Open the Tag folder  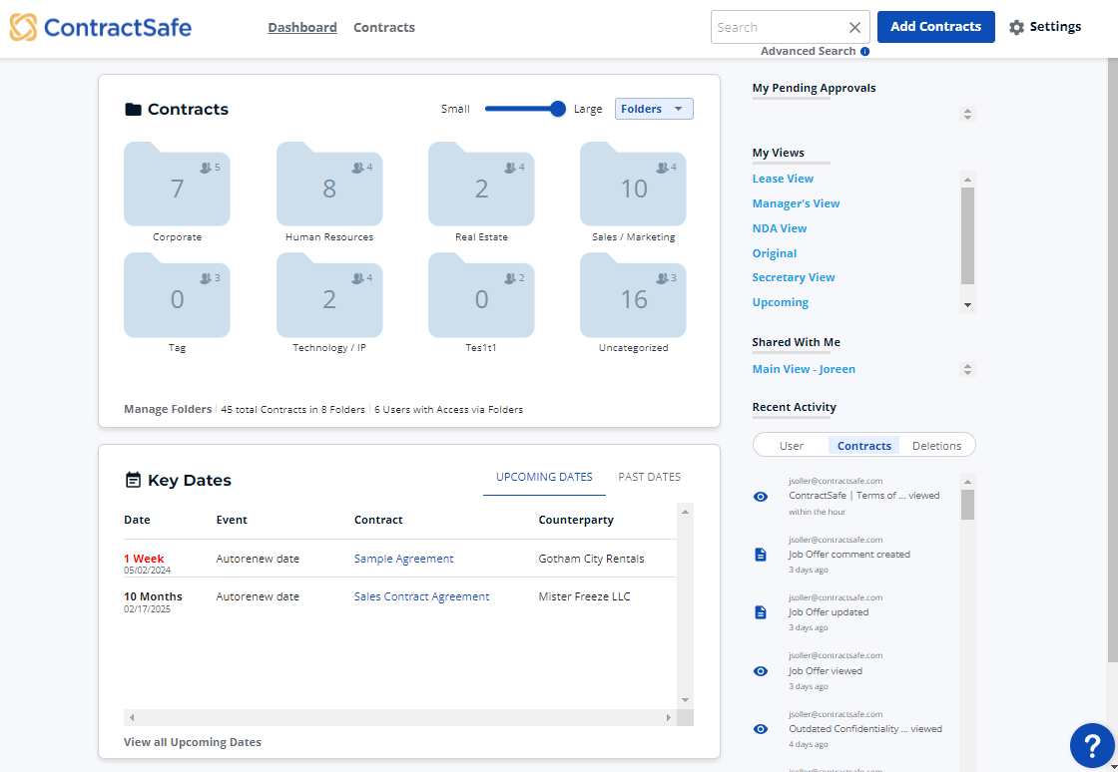177,295
